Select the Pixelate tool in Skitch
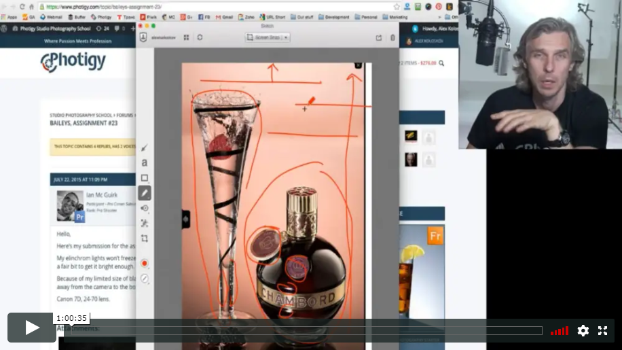This screenshot has height=350, width=622. coord(145,223)
